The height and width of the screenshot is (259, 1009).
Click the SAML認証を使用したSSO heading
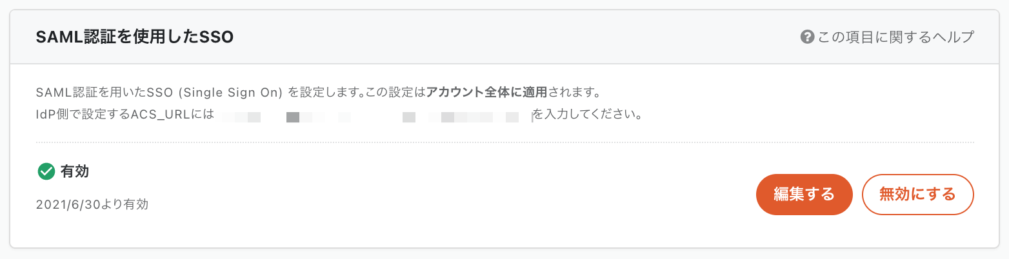click(x=135, y=38)
